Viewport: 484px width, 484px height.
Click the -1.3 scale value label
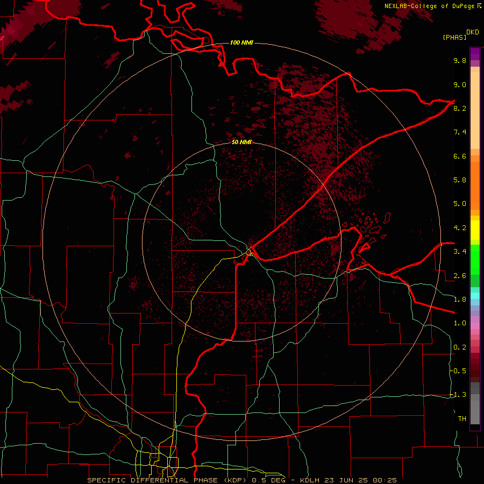tap(458, 395)
